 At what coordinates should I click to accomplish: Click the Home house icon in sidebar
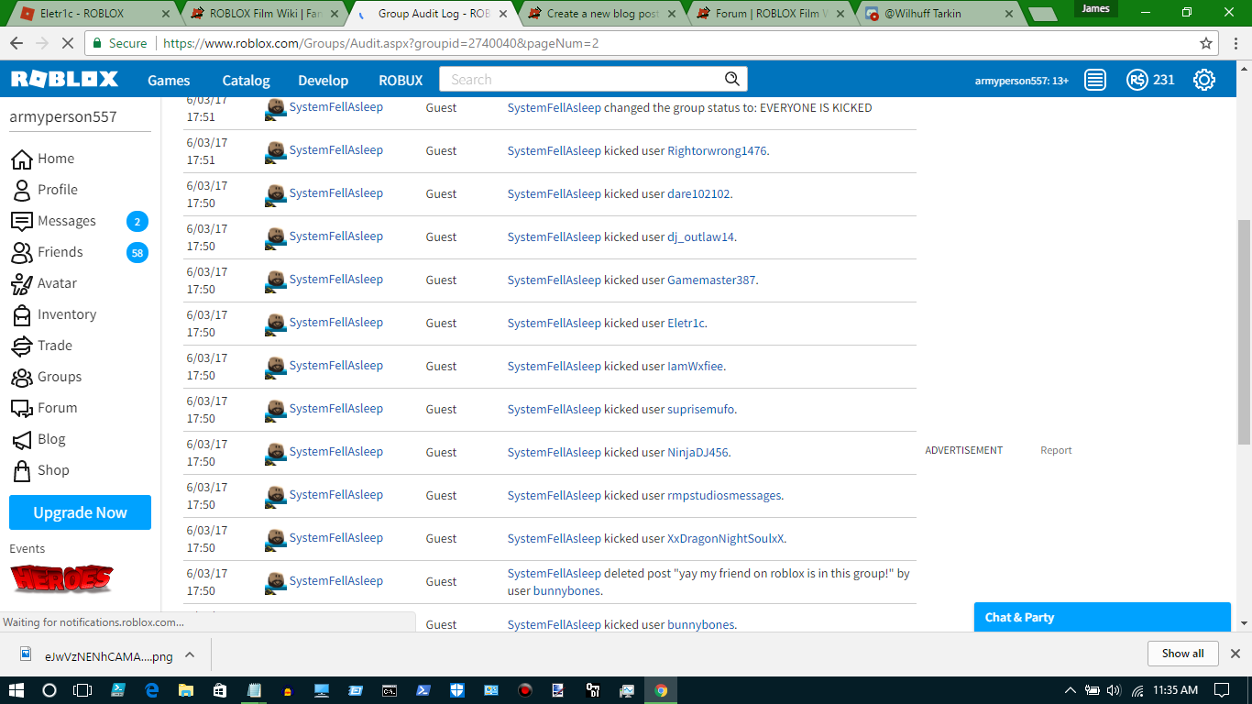point(21,159)
